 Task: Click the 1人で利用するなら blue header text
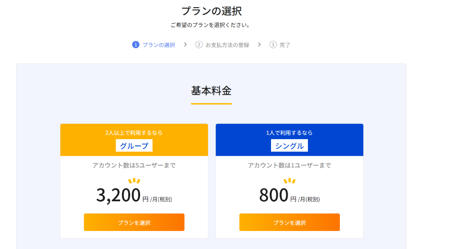point(289,133)
